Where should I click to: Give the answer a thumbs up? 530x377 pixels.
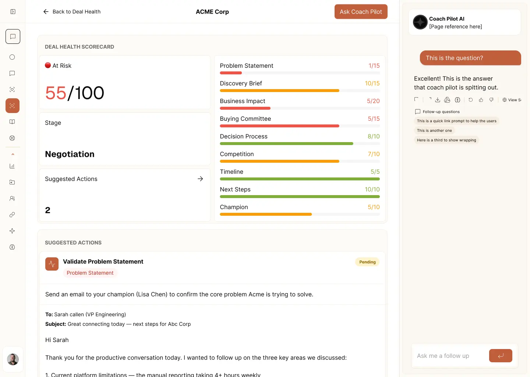481,100
